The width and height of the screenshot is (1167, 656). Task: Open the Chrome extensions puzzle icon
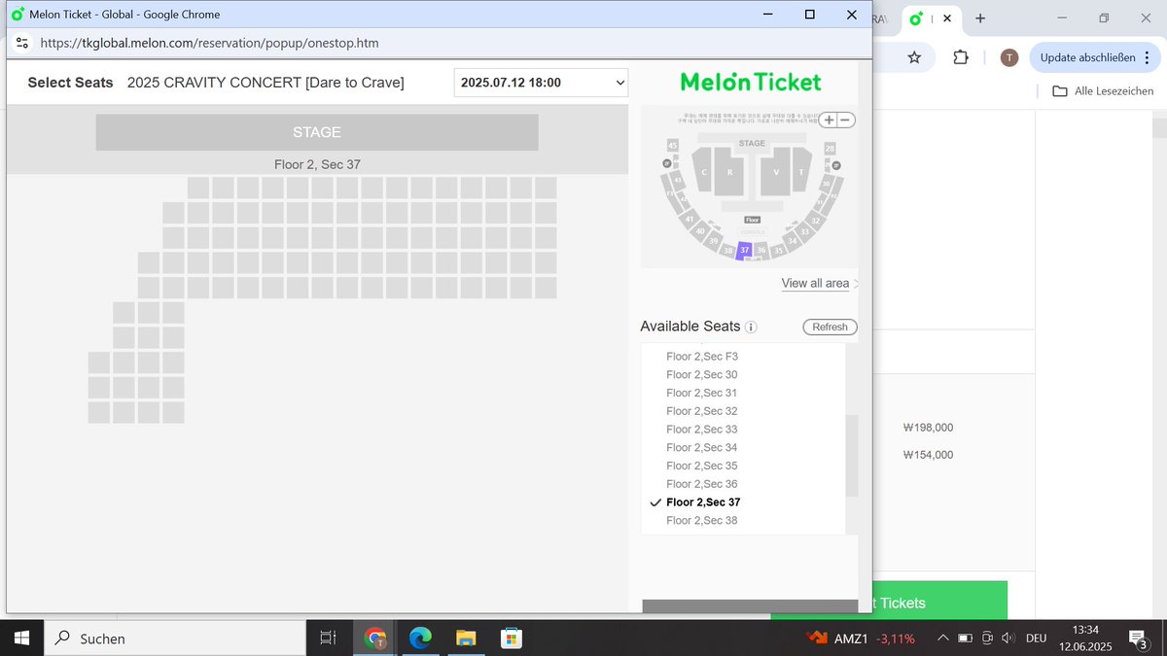click(961, 58)
